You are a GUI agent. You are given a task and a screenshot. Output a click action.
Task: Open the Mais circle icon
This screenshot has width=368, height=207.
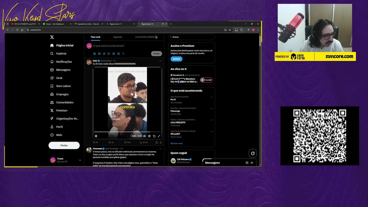(52, 135)
